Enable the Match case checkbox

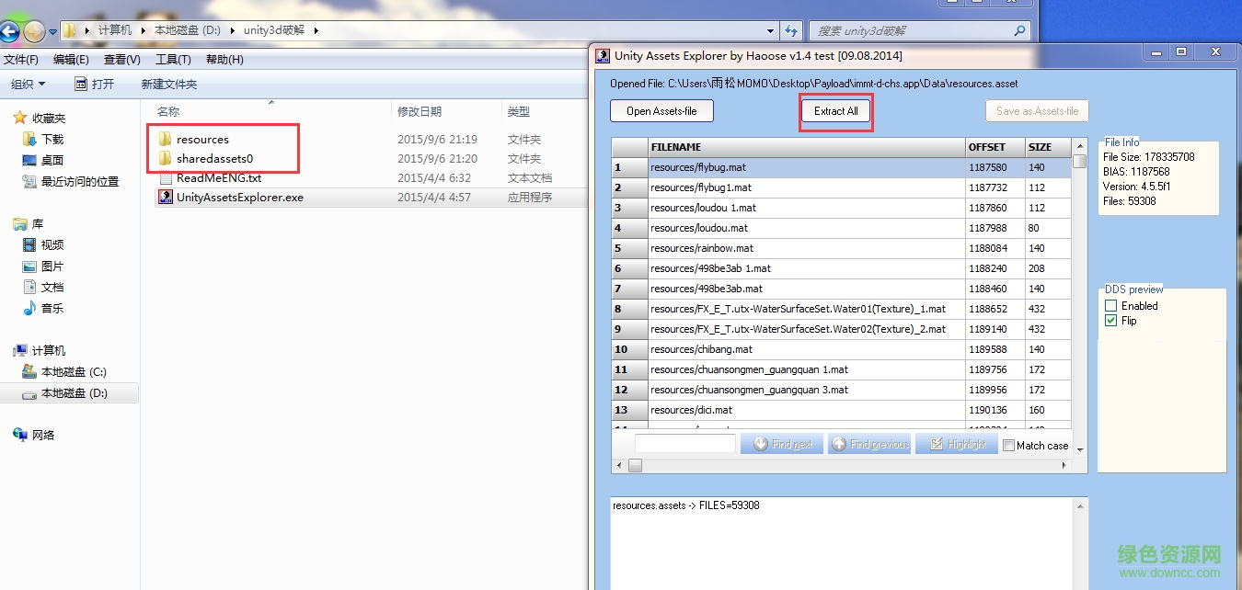click(1006, 445)
